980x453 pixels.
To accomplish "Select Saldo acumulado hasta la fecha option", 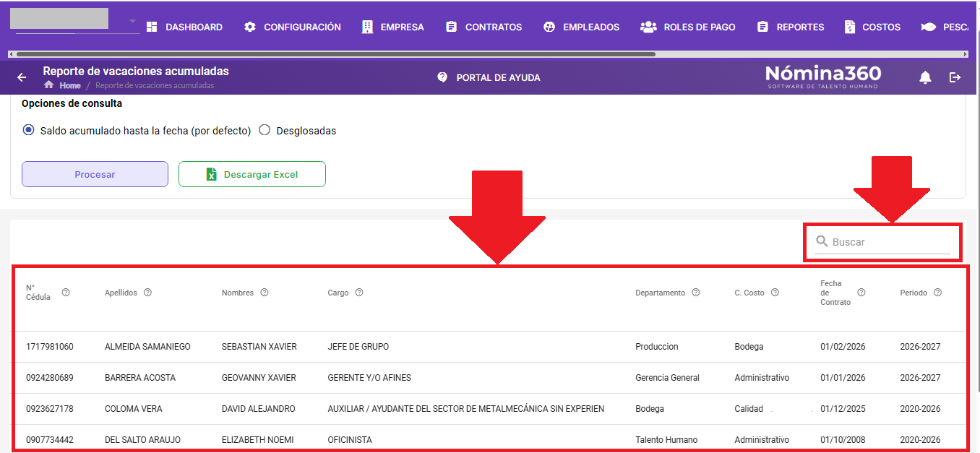I will (x=28, y=131).
